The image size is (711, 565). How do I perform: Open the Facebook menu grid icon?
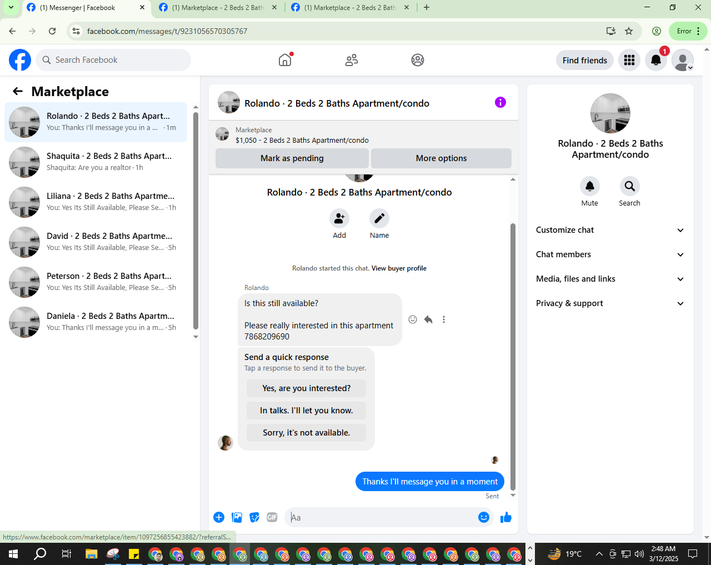(x=629, y=60)
